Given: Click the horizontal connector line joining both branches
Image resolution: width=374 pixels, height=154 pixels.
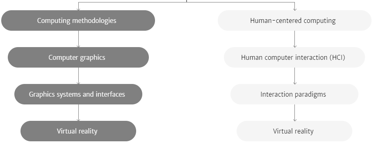Looking at the screenshot, I should tap(187, 2).
